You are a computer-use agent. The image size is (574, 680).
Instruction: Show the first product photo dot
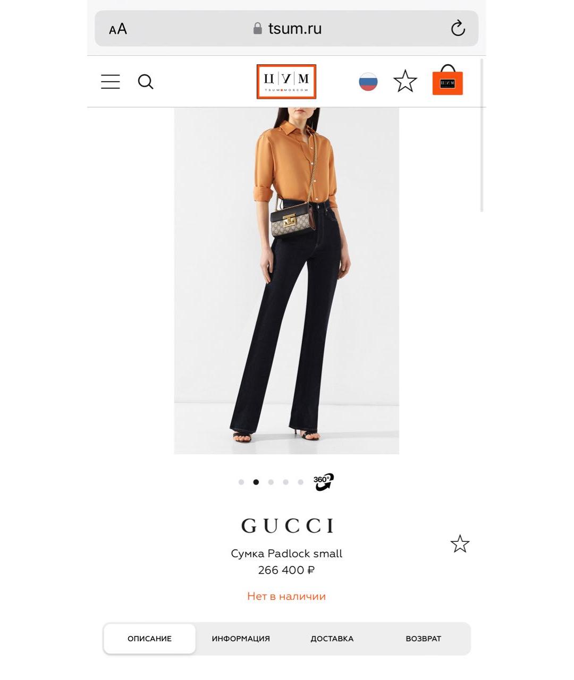coord(241,482)
